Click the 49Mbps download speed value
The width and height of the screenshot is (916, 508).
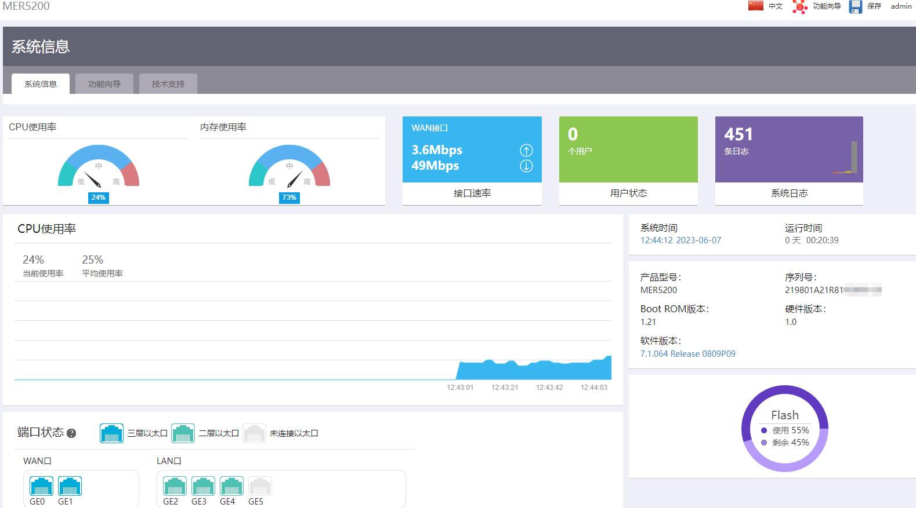click(x=435, y=166)
